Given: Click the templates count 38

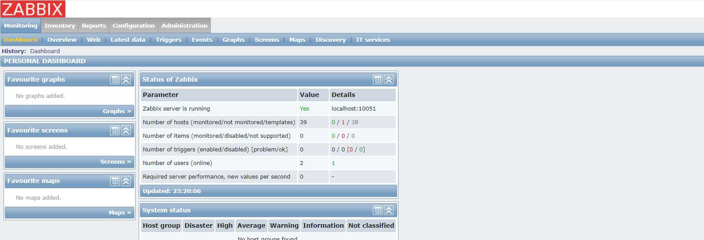Looking at the screenshot, I should (355, 122).
